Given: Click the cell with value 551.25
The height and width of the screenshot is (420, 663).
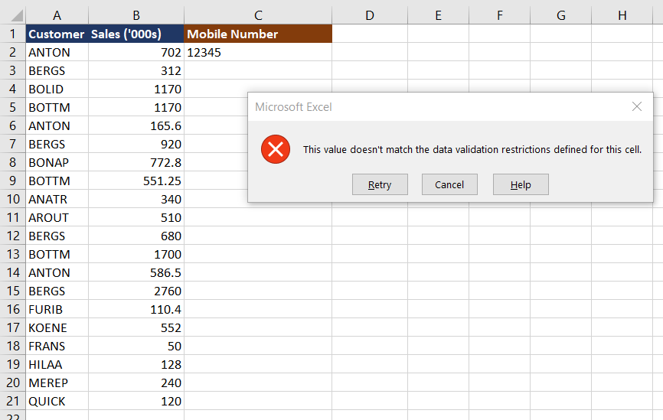Looking at the screenshot, I should pos(136,181).
